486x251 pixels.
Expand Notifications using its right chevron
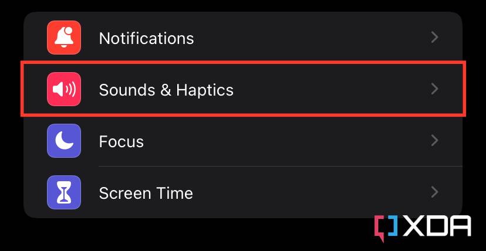435,38
